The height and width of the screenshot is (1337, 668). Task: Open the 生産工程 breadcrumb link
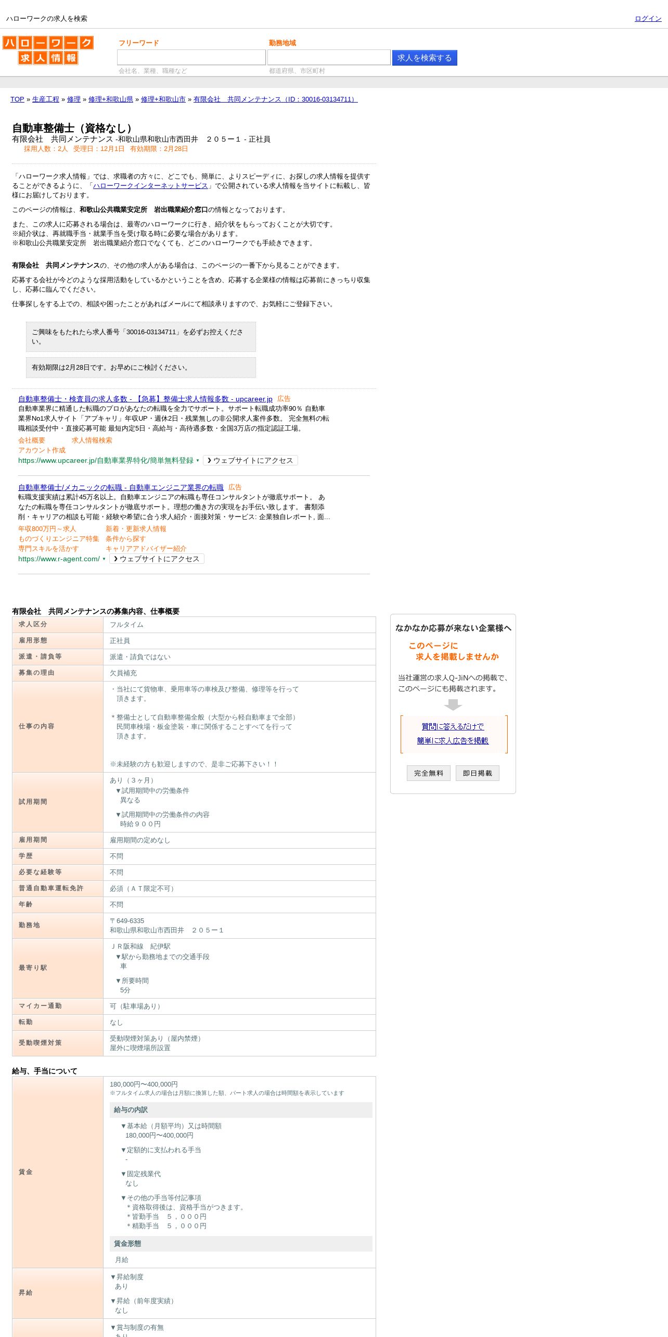(x=46, y=99)
